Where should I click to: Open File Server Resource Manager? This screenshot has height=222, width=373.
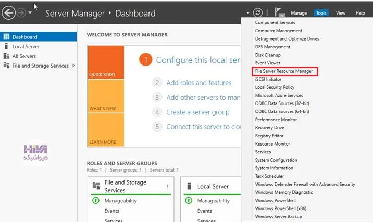(284, 71)
